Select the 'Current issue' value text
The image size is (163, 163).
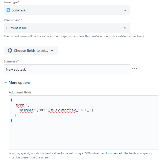click(16, 28)
